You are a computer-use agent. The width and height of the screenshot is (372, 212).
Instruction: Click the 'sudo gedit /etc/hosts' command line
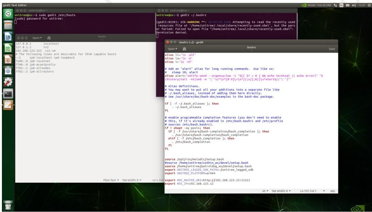(x=45, y=15)
